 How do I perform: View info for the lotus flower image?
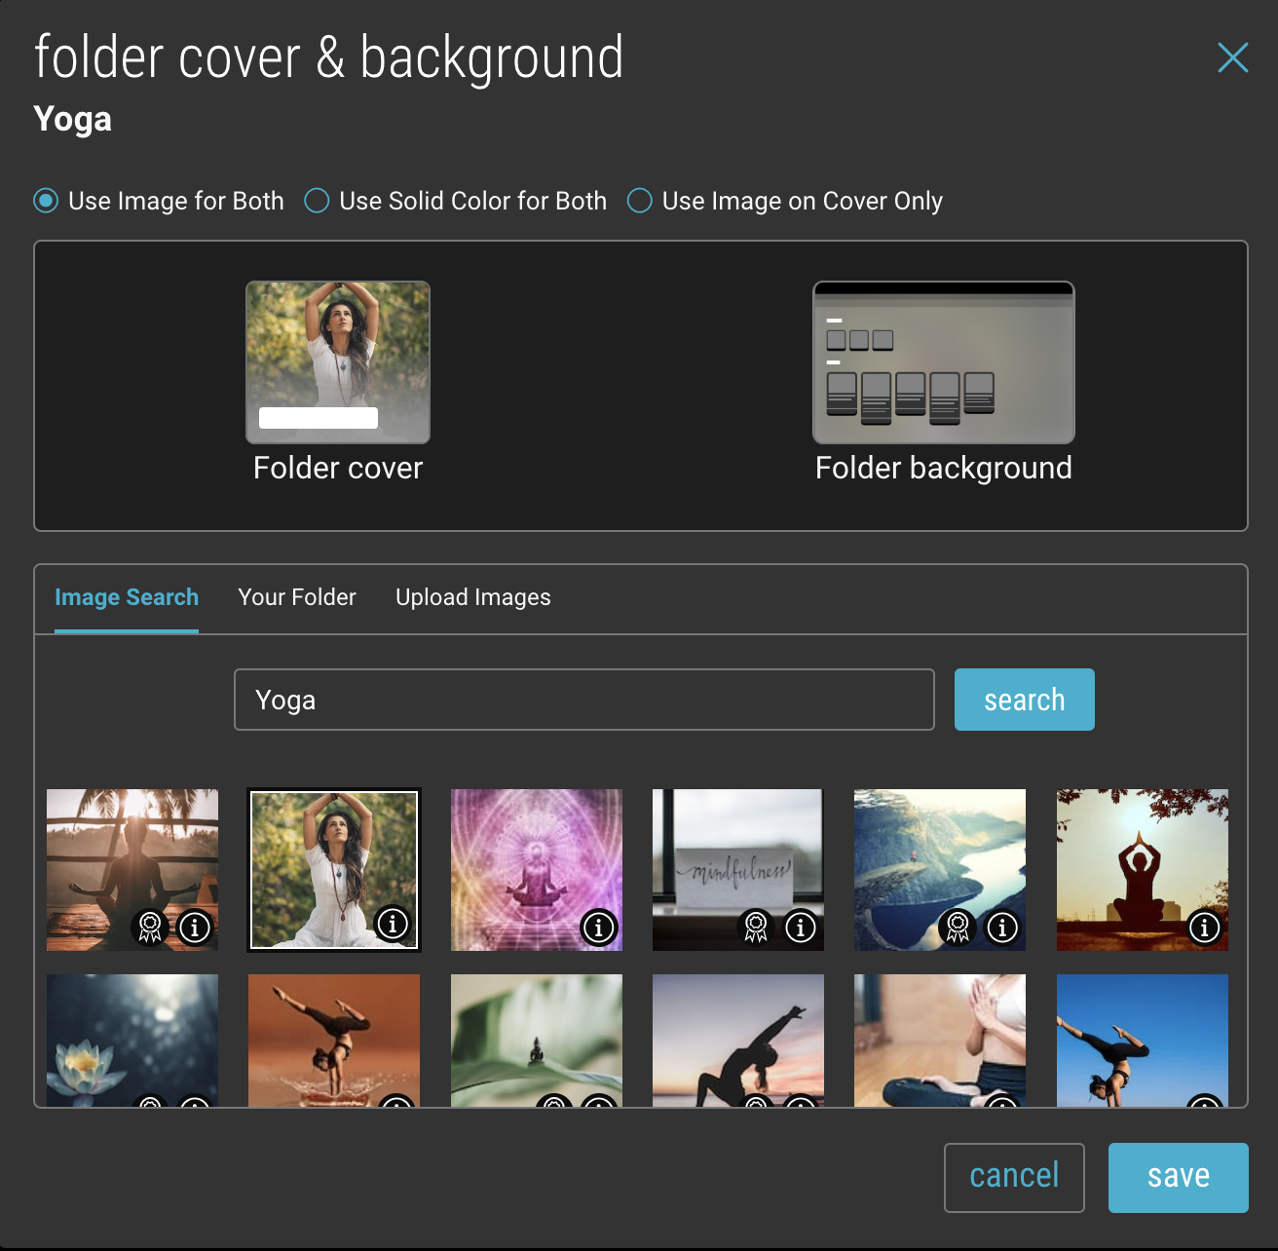tap(194, 1107)
